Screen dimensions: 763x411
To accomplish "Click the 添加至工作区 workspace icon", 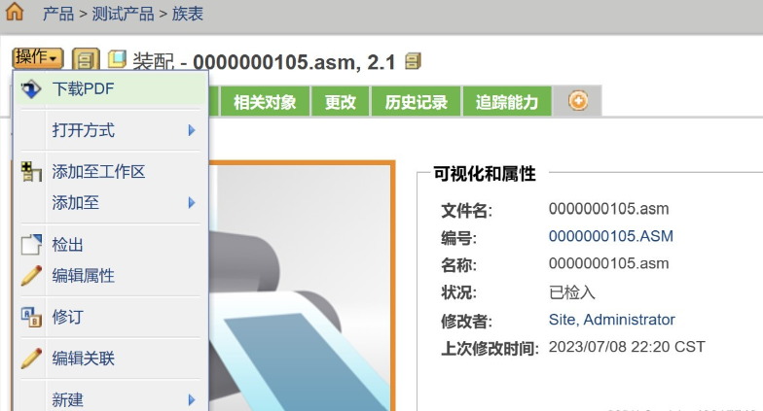I will click(31, 172).
